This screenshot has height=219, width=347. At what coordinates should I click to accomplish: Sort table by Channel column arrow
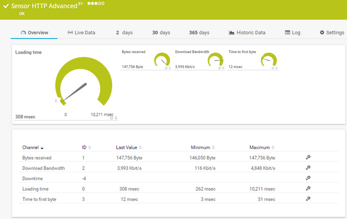[42, 148]
